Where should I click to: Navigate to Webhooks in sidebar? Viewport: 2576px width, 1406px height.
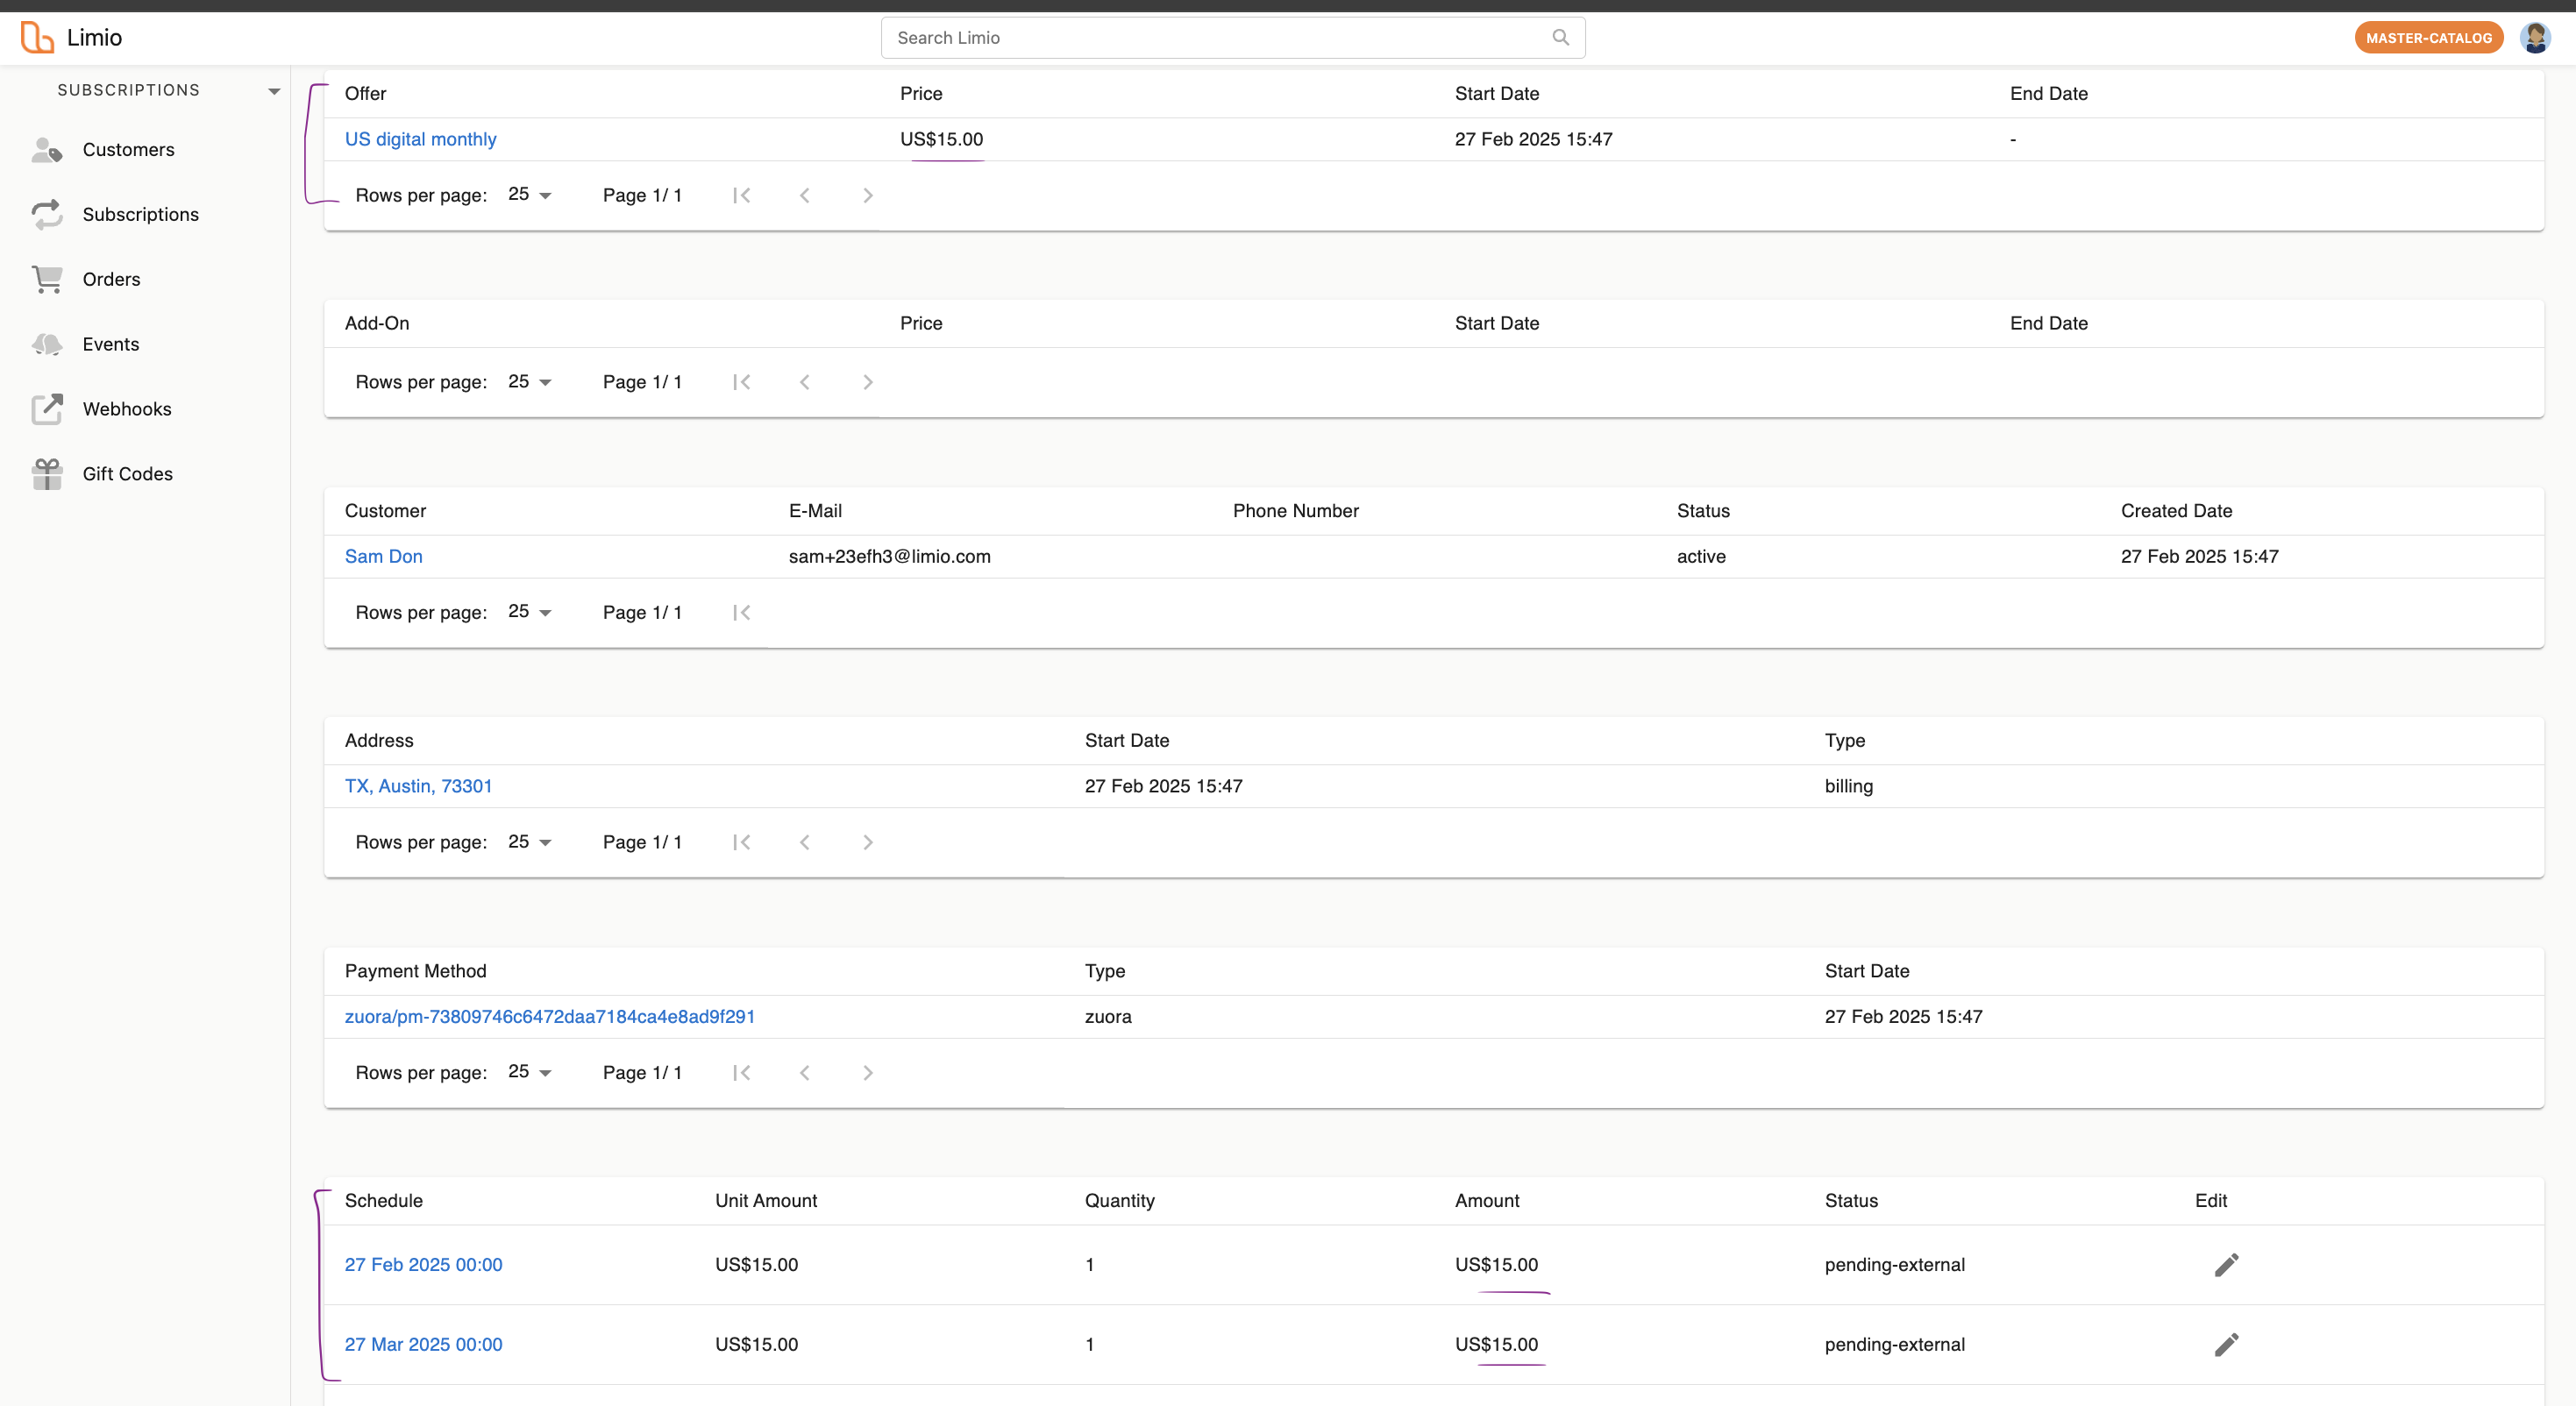(127, 409)
